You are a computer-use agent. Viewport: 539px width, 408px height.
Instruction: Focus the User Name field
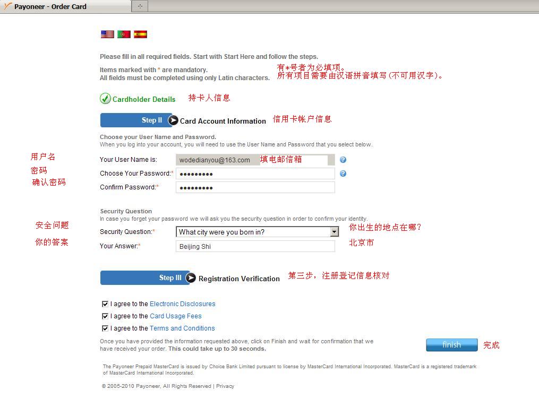[255, 160]
